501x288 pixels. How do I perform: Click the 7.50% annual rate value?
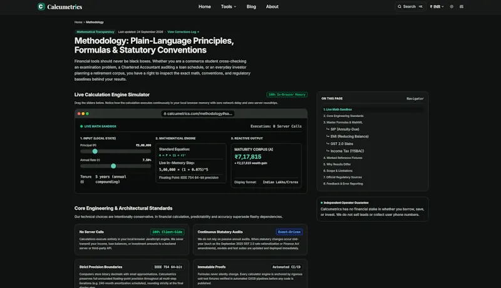pos(147,160)
